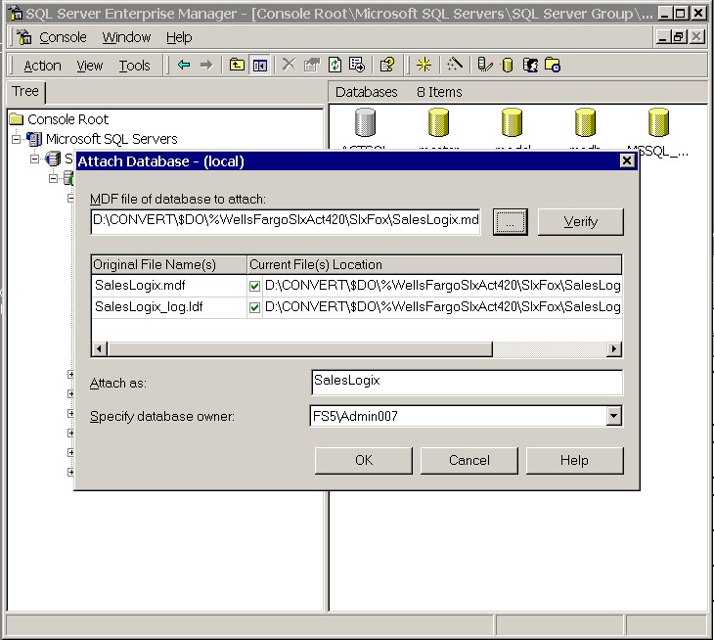Click the file list scrollbar right arrow
Screen dimensions: 714x640
[x=614, y=349]
